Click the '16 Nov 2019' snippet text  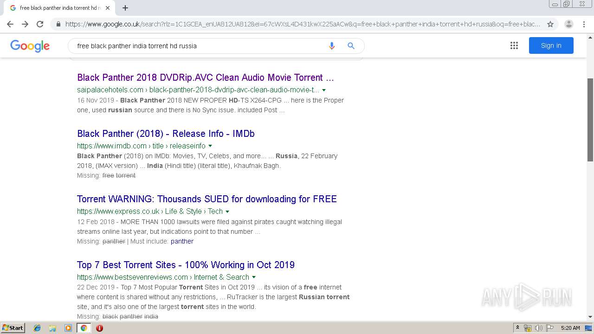(x=95, y=100)
